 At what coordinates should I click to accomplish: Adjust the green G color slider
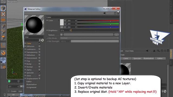point(98,24)
